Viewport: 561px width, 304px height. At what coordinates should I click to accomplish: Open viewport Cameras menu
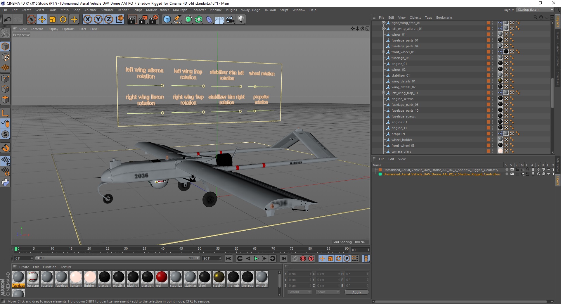tap(37, 29)
